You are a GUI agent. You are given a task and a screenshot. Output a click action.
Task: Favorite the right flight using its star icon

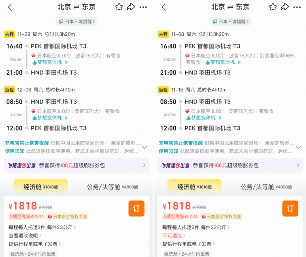pos(273,7)
